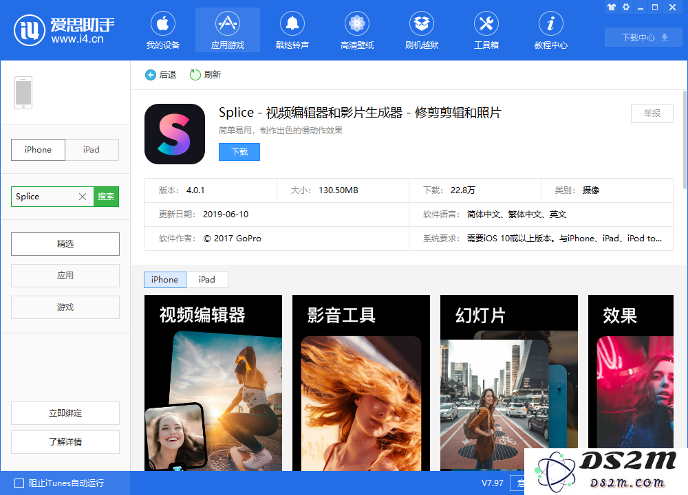Open the skin (shirt) icon in title bar
Screen dimensions: 688x495
tap(612, 7)
